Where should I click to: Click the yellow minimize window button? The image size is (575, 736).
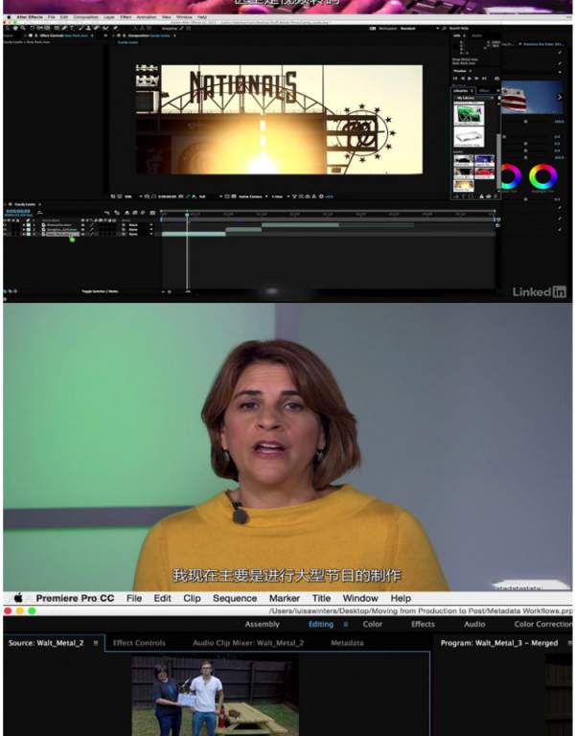(20, 610)
